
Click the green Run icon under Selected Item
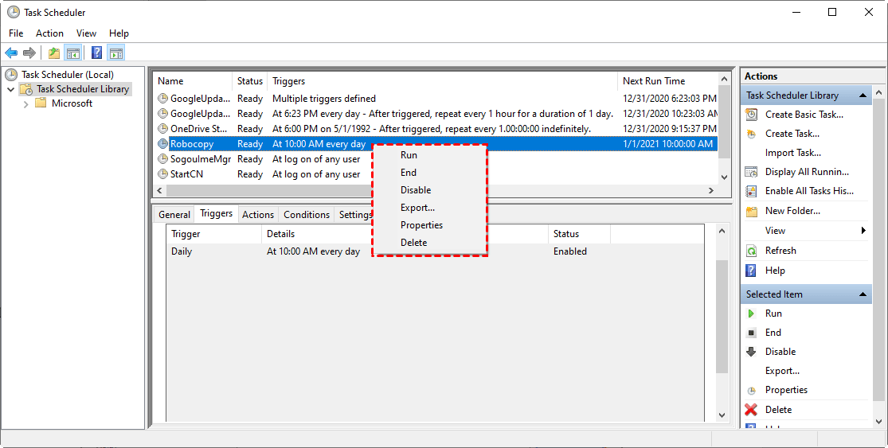[751, 314]
